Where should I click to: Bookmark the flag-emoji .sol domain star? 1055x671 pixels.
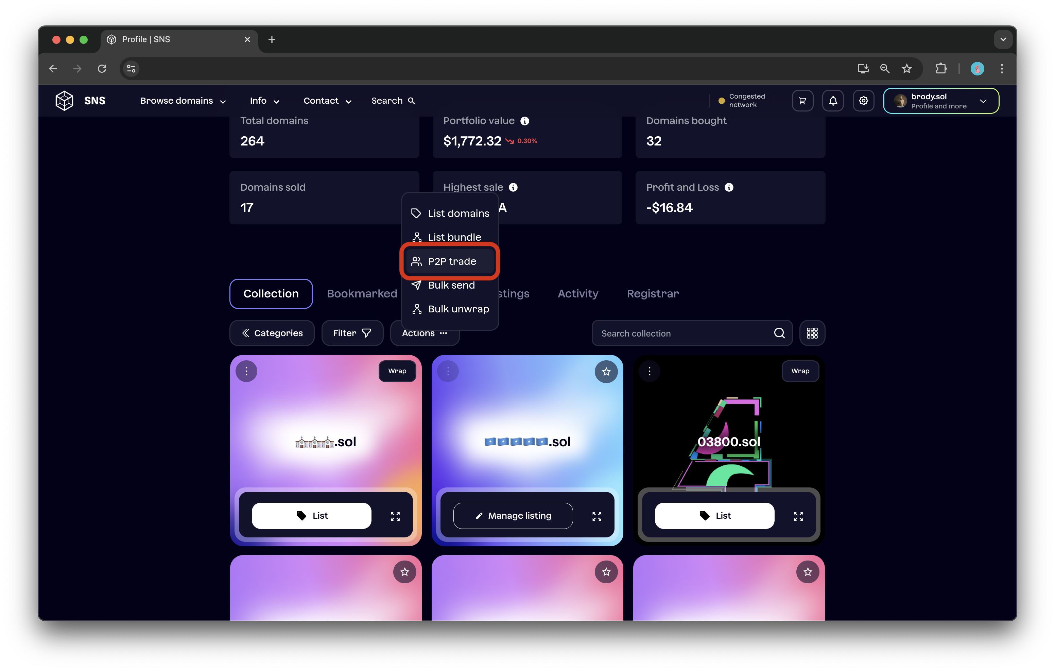(x=606, y=372)
